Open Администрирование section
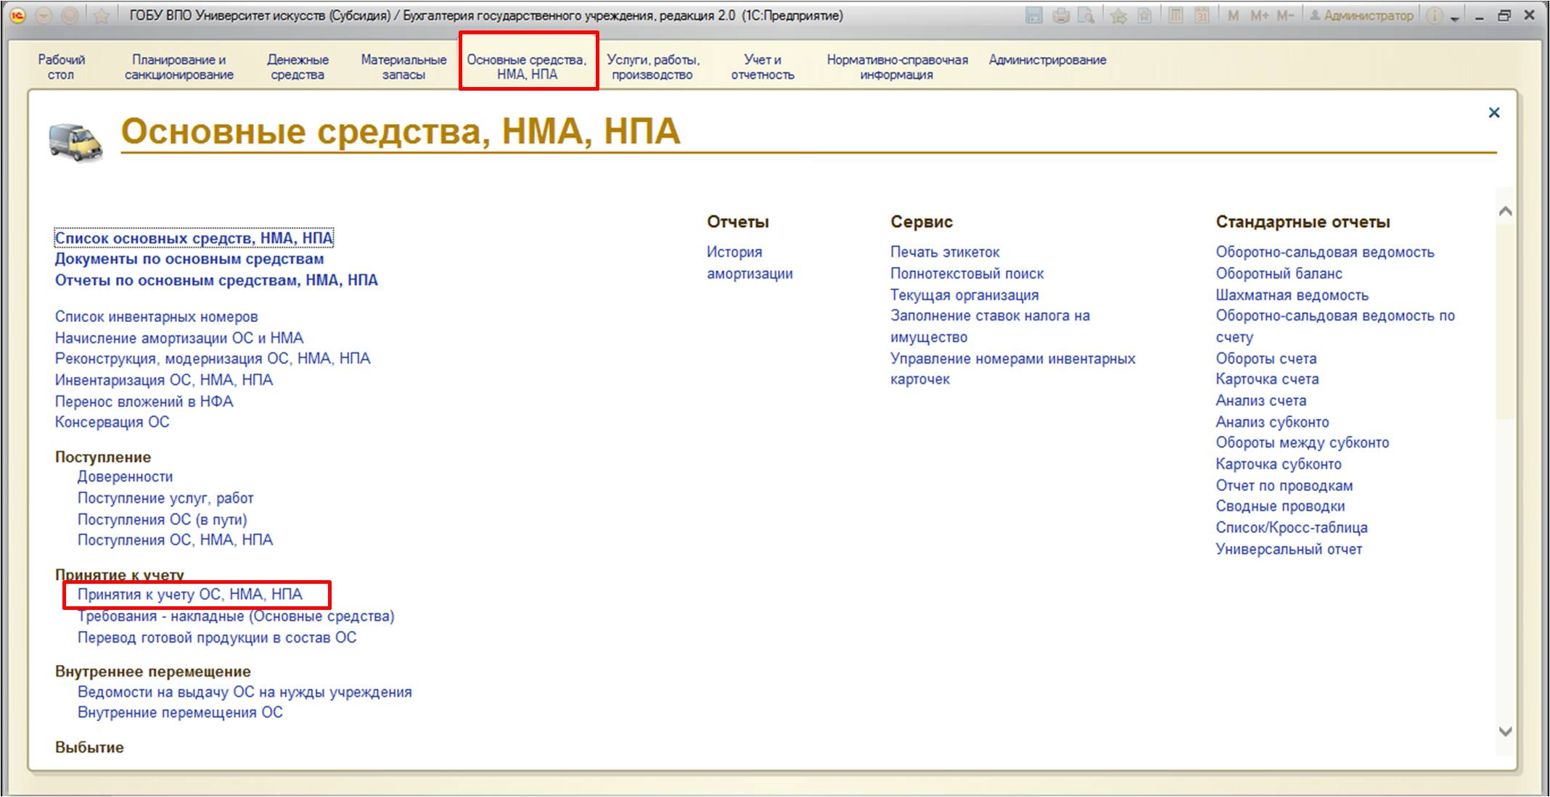 (x=1047, y=60)
